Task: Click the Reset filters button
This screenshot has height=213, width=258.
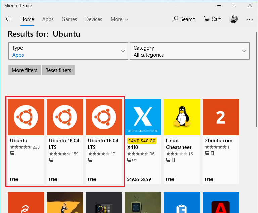Action: tap(58, 70)
